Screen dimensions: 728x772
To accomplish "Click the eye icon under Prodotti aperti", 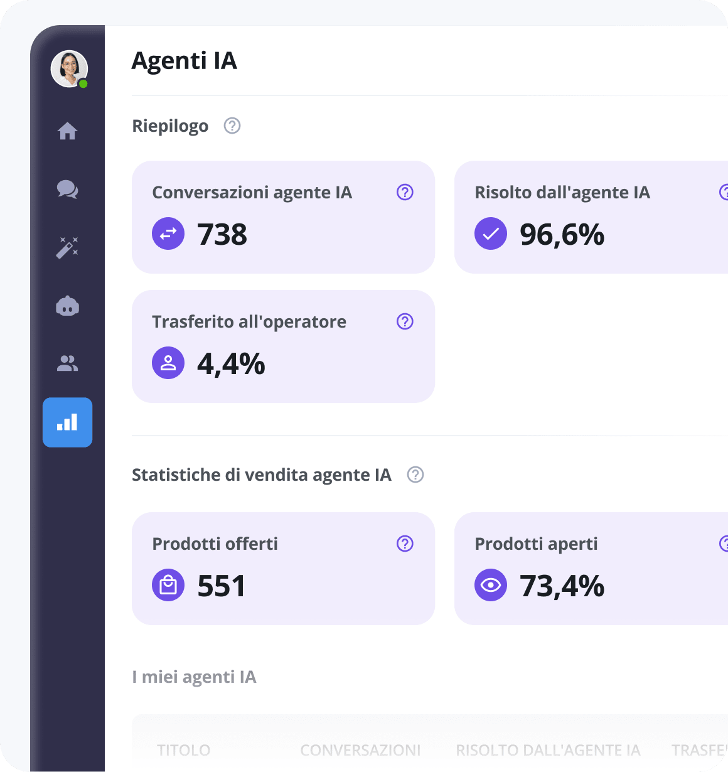I will [x=491, y=585].
